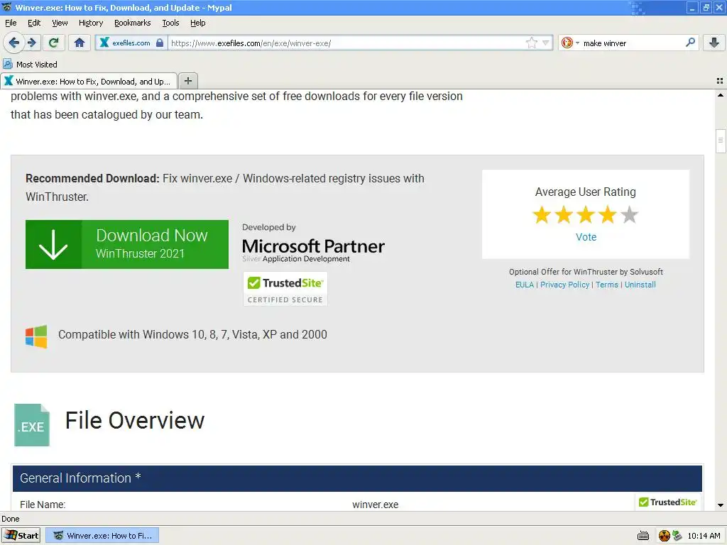Click the network tray icon
This screenshot has height=545, width=727.
(x=677, y=535)
